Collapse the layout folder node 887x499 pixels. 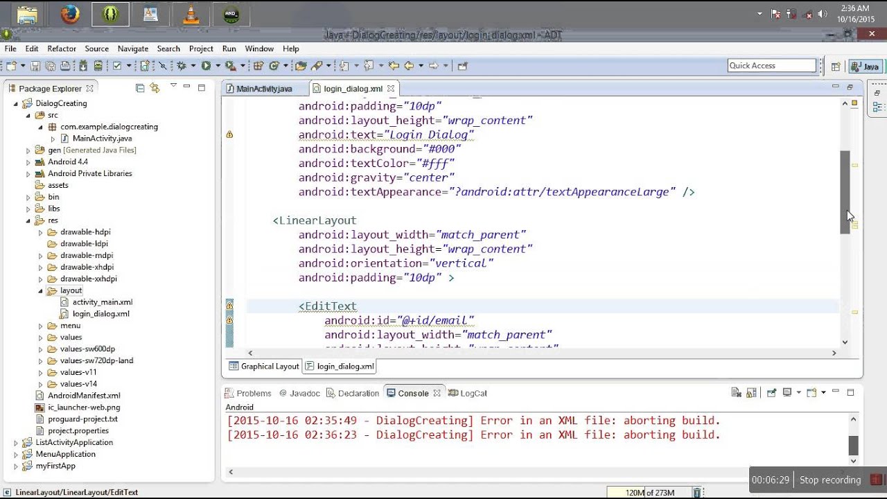pos(41,291)
